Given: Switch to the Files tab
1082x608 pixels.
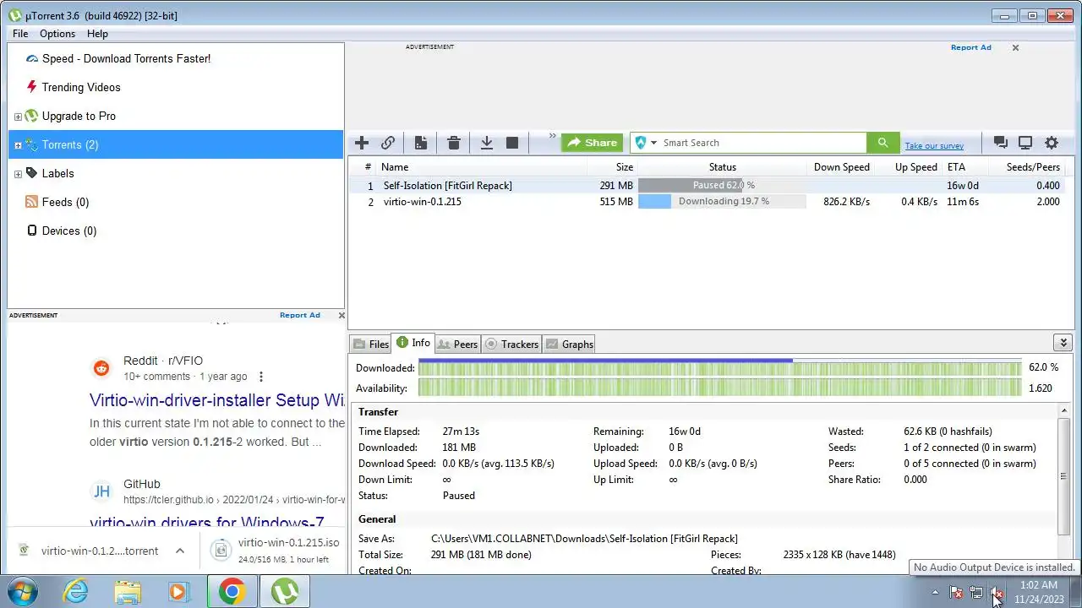Looking at the screenshot, I should tap(370, 344).
